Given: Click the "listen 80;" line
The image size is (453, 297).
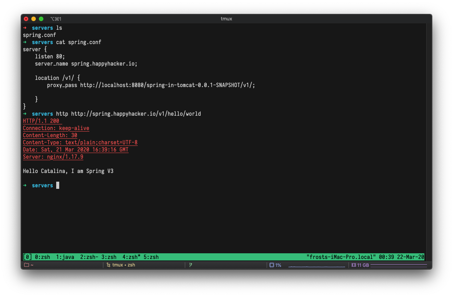Looking at the screenshot, I should click(50, 57).
